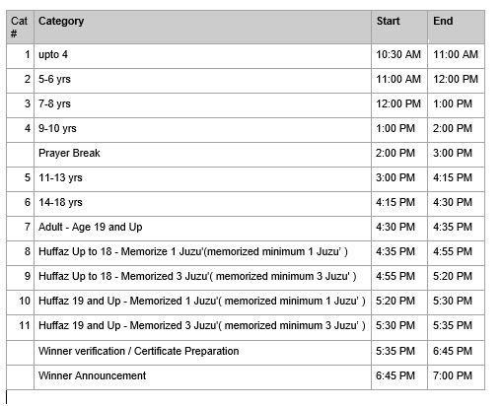The height and width of the screenshot is (406, 502).
Task: Select the Start column header cell
Action: point(399,28)
